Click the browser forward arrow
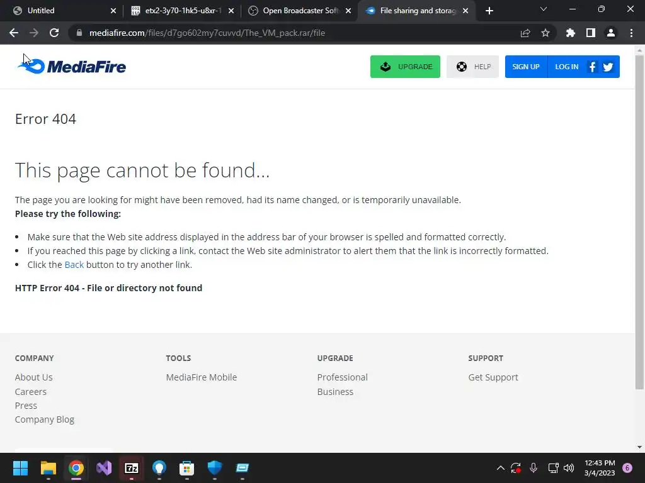 pos(34,33)
